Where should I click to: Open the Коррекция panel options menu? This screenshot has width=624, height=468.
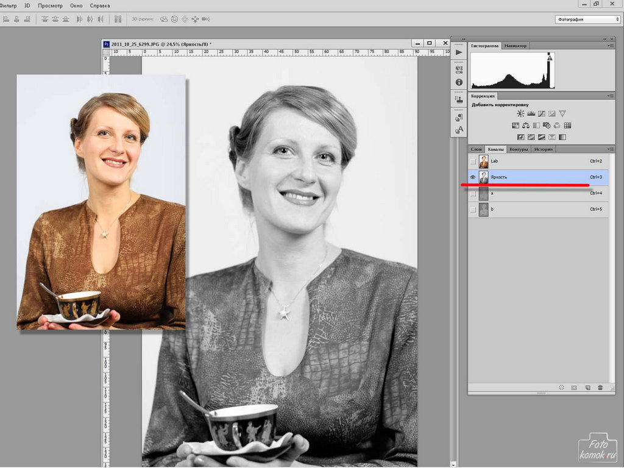point(609,96)
